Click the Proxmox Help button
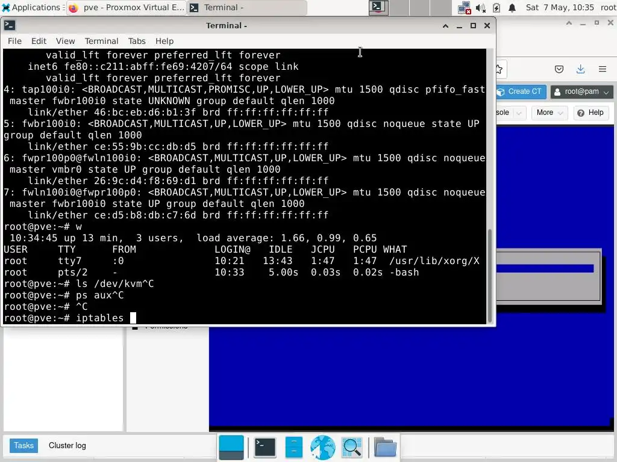Viewport: 617px width, 462px height. (591, 112)
